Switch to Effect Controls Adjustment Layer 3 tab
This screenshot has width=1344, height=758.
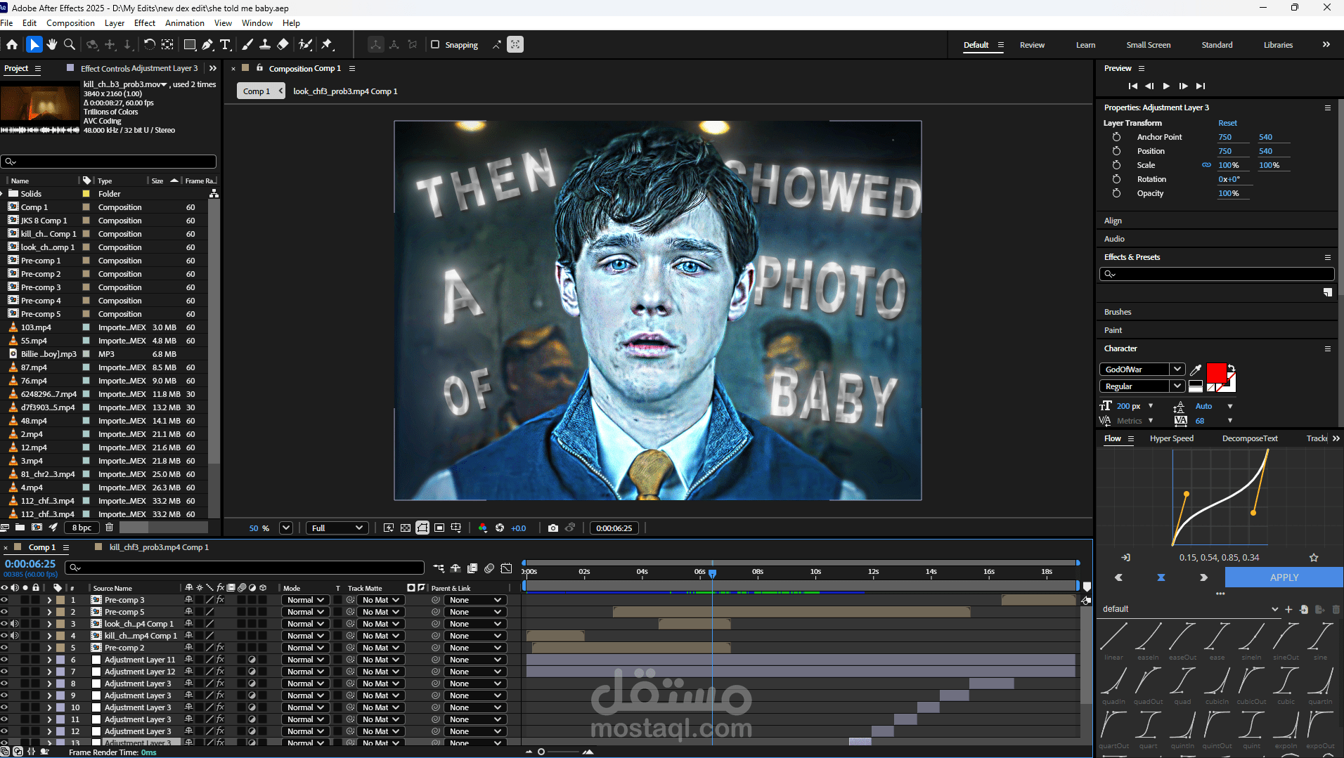click(139, 68)
